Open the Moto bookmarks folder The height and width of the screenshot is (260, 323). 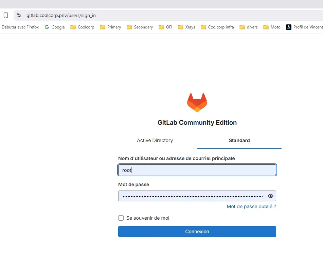pos(272,27)
